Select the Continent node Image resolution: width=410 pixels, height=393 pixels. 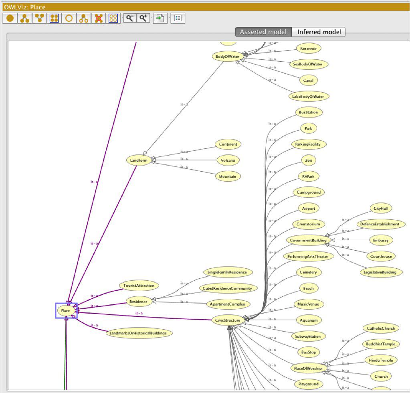tap(228, 144)
